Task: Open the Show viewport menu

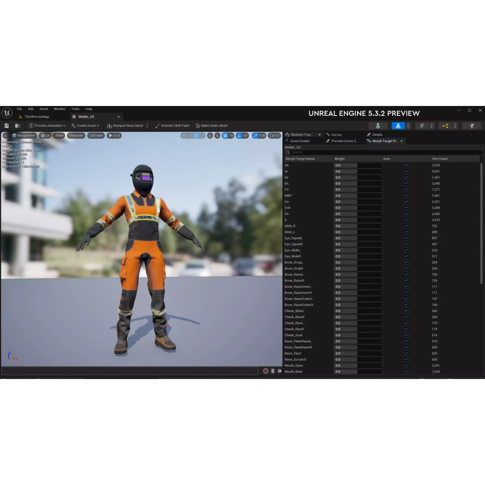Action: pos(59,136)
